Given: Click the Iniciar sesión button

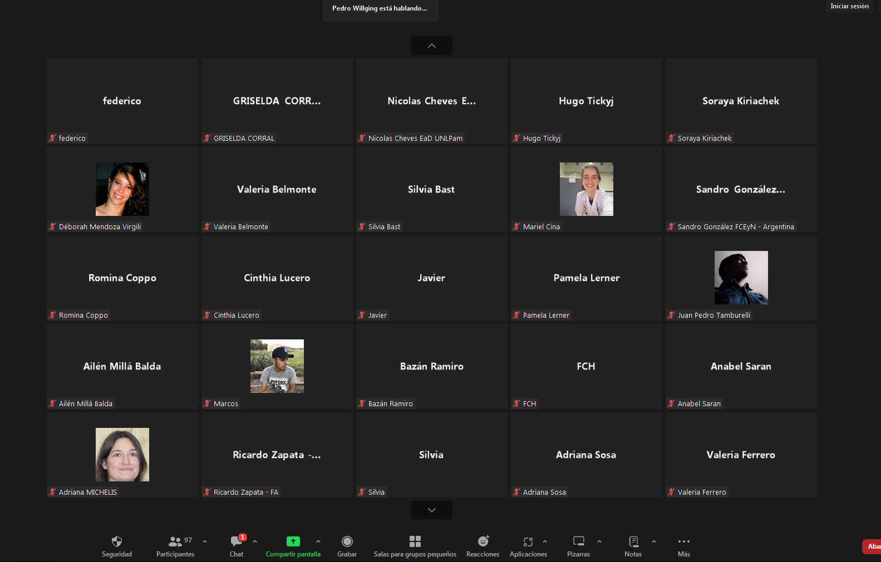Looking at the screenshot, I should 849,6.
